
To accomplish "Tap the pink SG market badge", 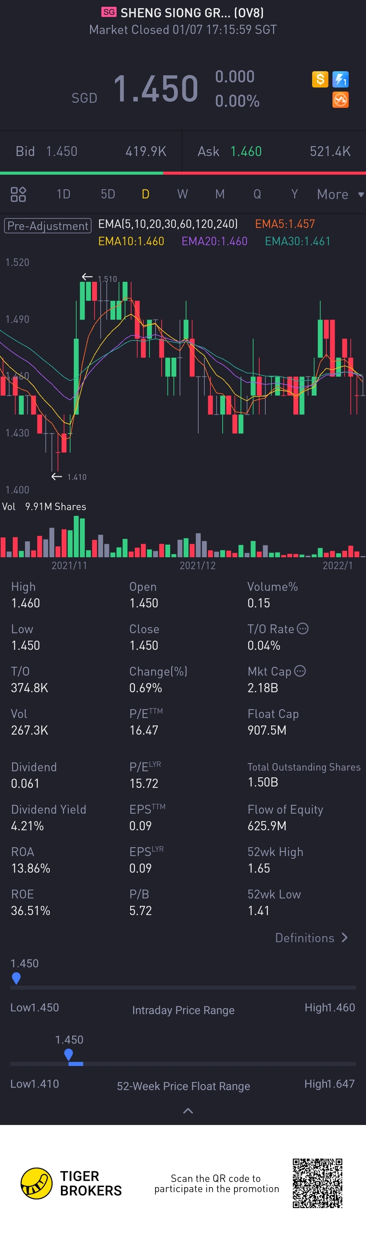I will click(x=109, y=12).
